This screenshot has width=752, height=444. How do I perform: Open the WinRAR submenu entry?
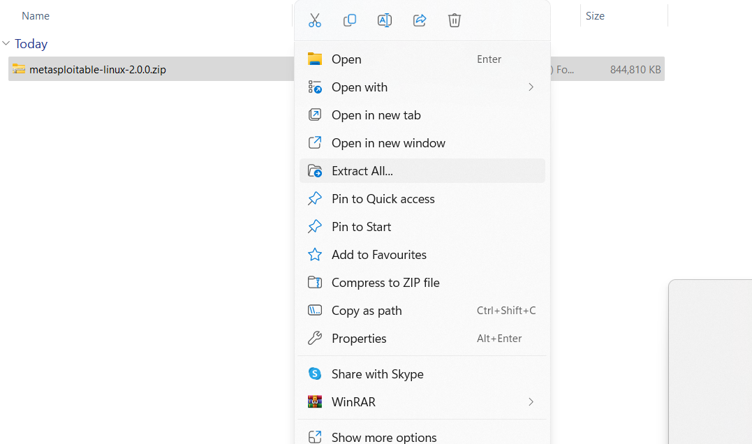coord(422,402)
